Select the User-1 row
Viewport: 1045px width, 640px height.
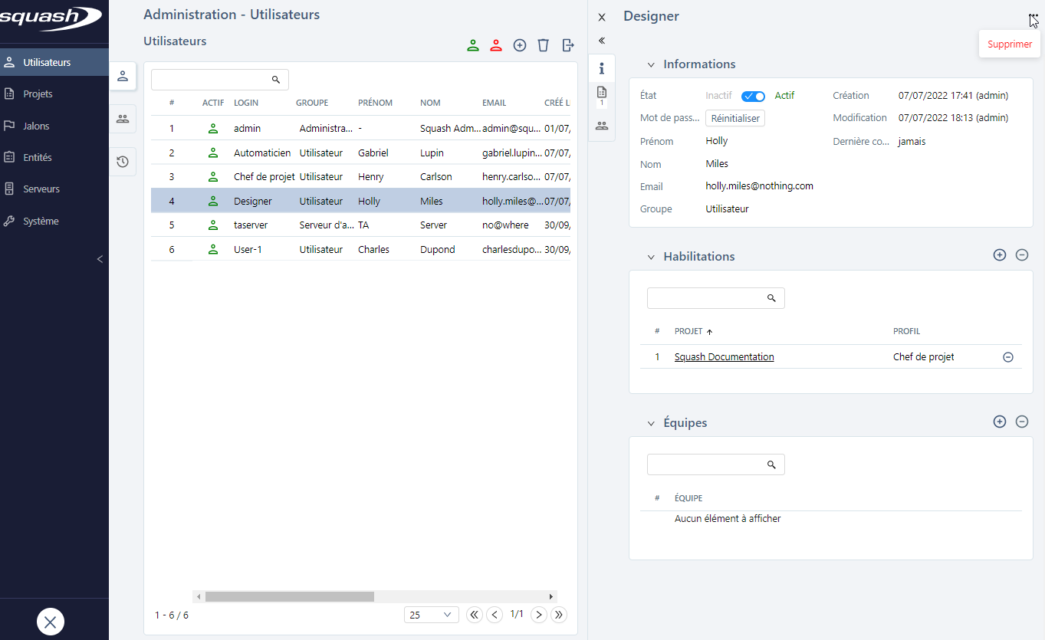(360, 249)
